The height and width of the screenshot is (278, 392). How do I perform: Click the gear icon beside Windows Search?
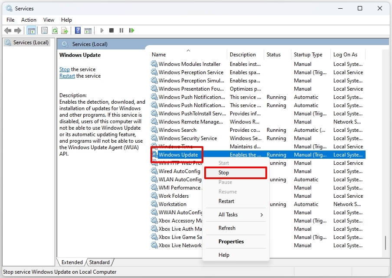pos(154,130)
